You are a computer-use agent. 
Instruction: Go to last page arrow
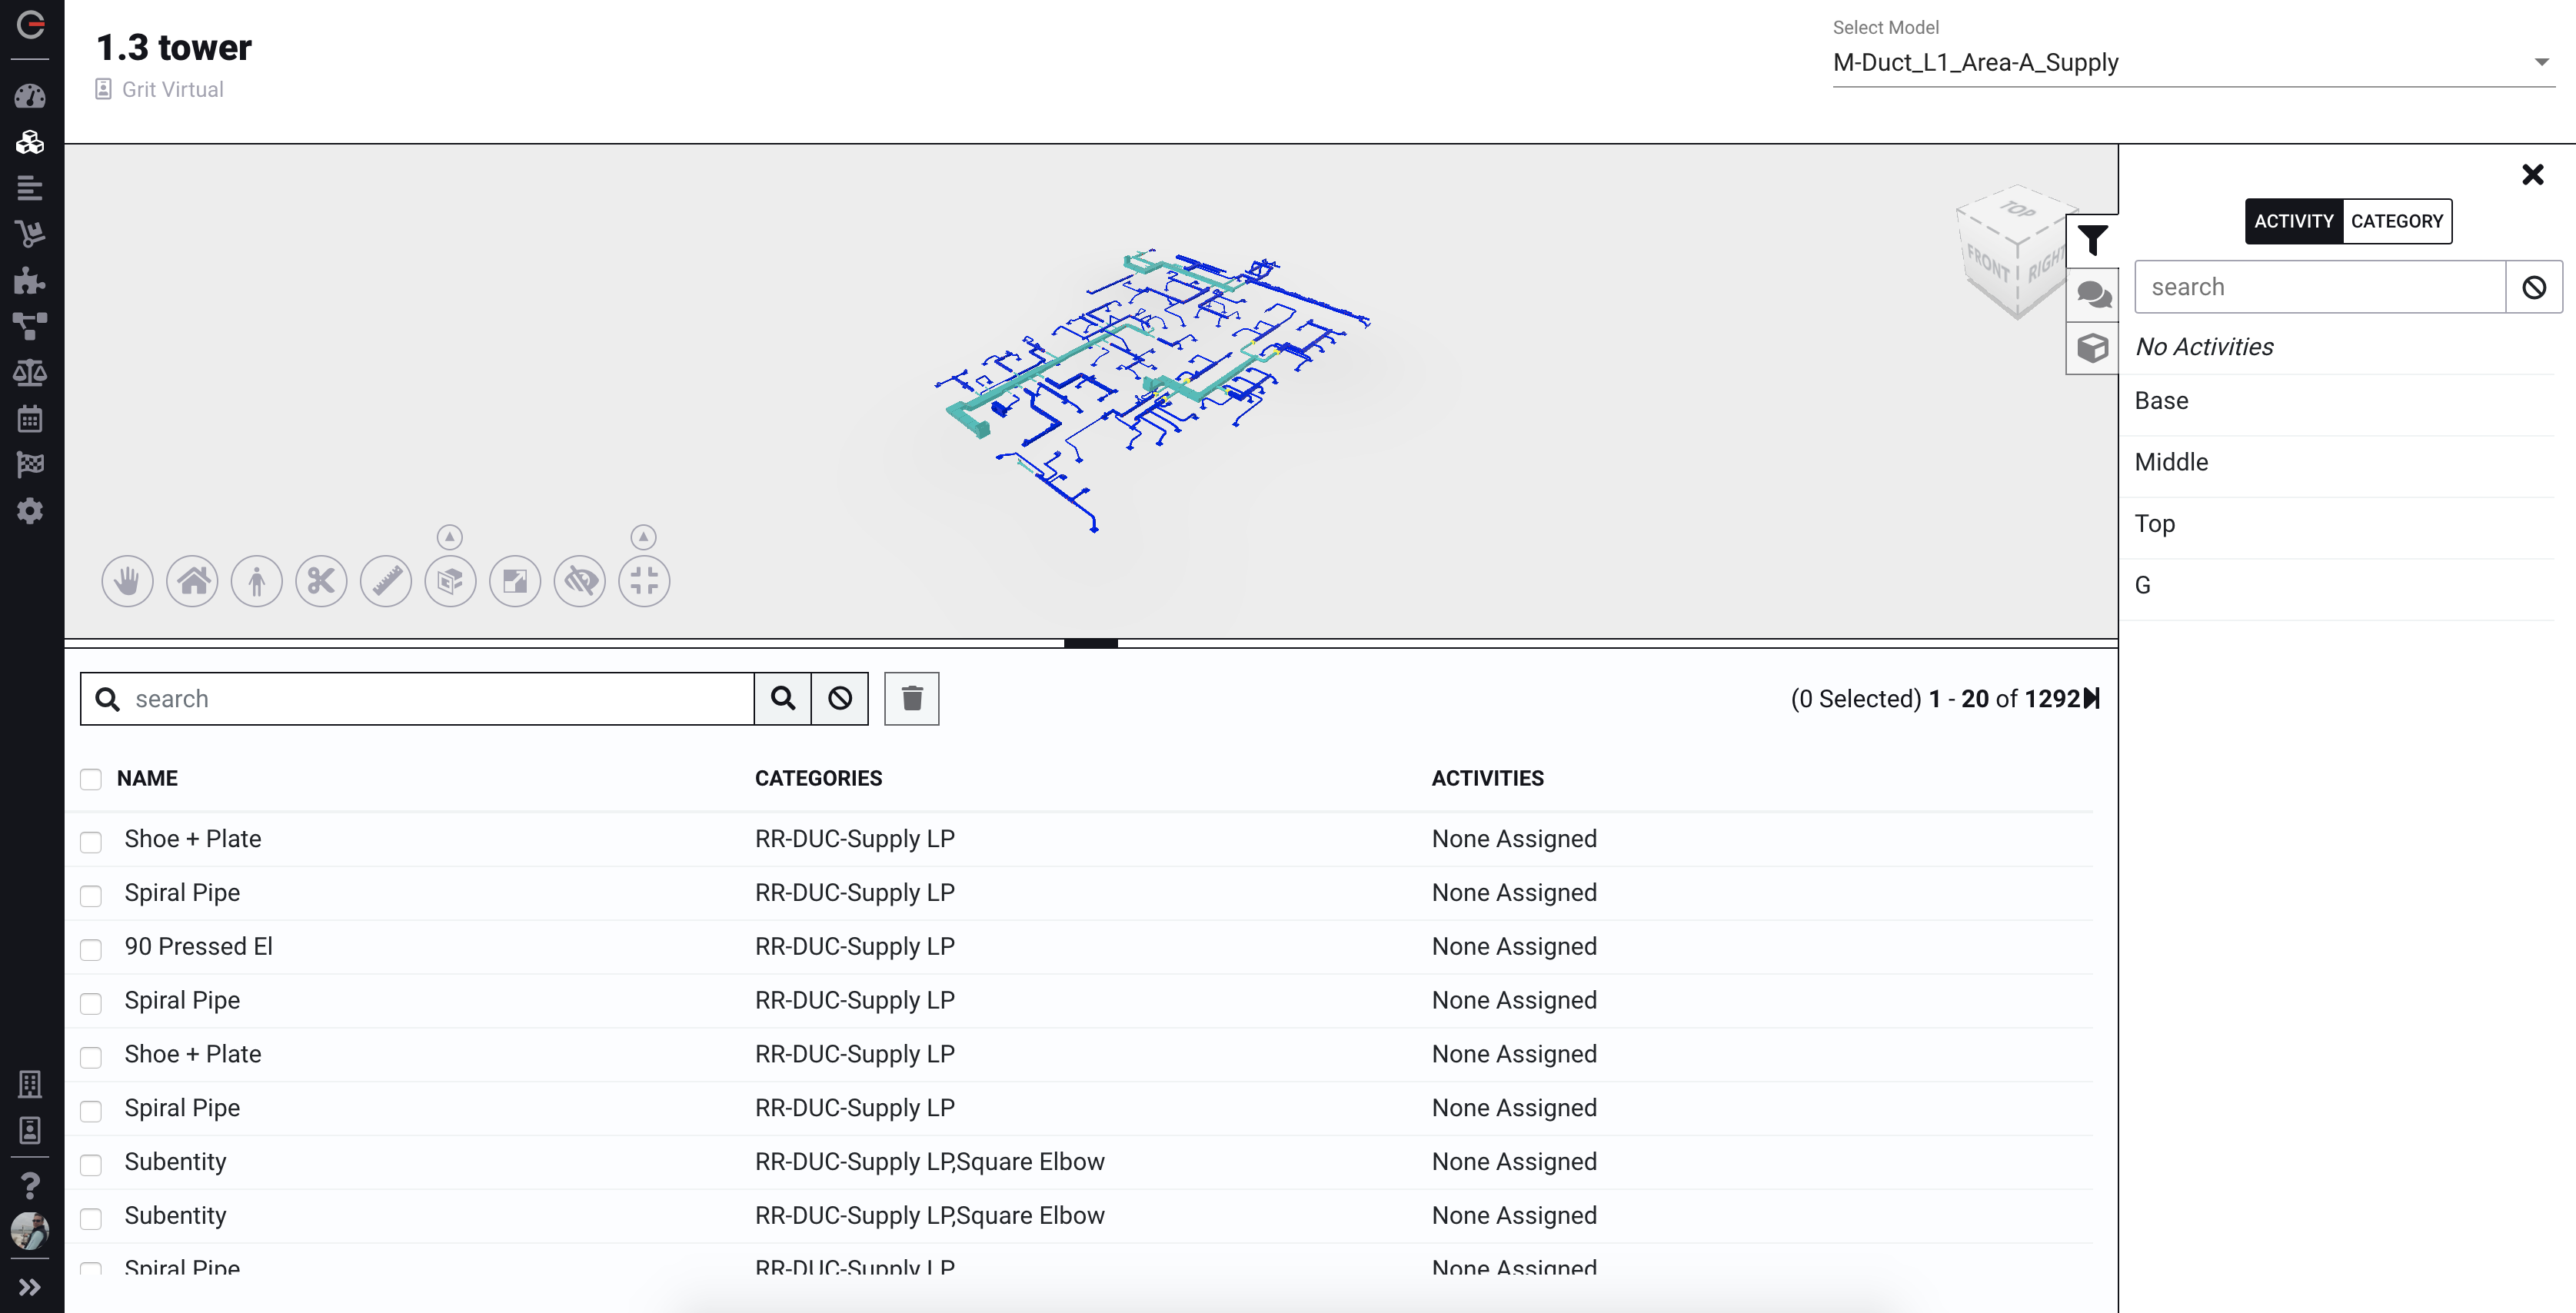pyautogui.click(x=2092, y=698)
